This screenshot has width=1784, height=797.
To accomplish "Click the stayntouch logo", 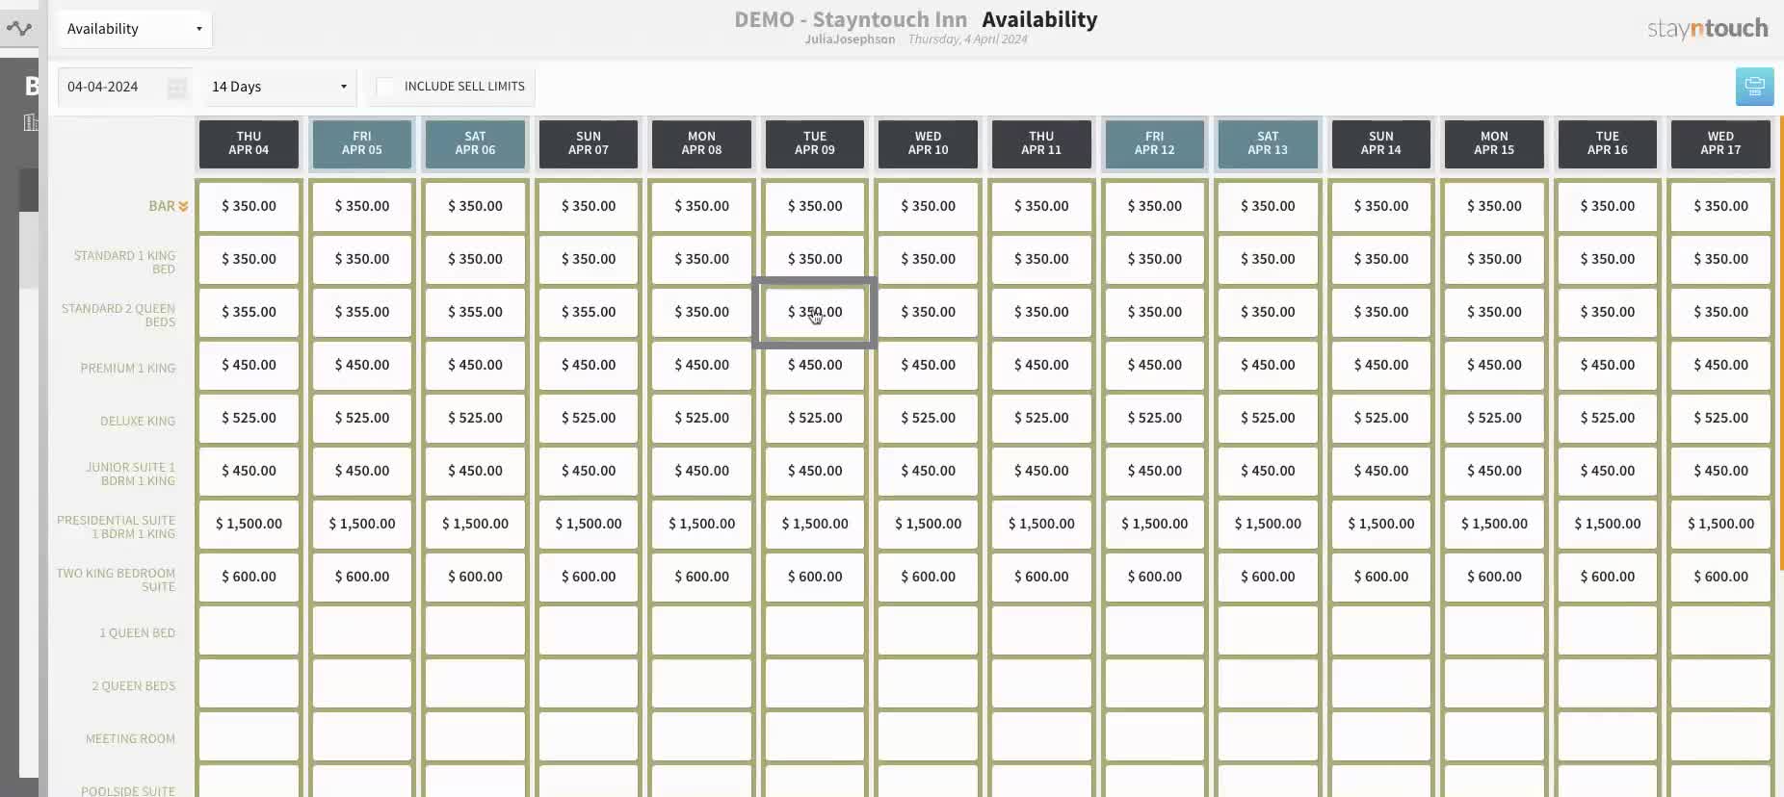I will 1707,29.
